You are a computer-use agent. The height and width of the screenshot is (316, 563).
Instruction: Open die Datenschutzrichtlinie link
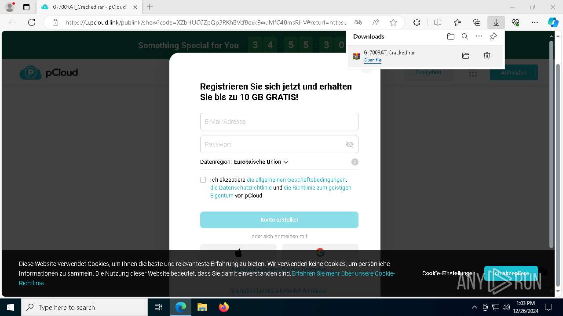click(x=241, y=187)
